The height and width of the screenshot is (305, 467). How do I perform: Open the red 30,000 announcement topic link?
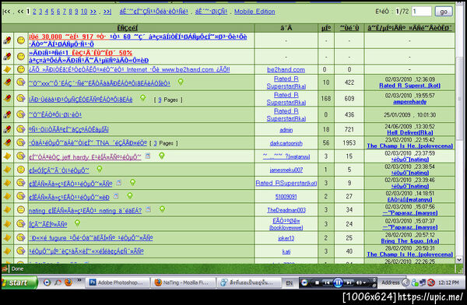pos(138,40)
